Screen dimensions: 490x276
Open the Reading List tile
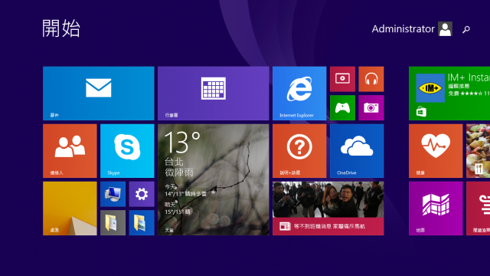pyautogui.click(x=478, y=209)
